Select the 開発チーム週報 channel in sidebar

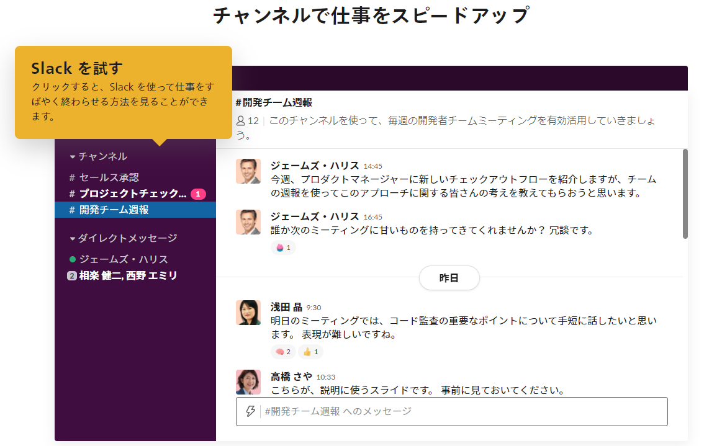135,210
